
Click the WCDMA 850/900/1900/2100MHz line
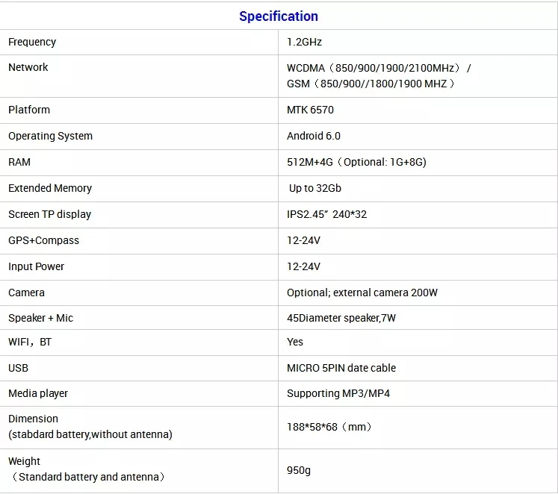pos(379,68)
